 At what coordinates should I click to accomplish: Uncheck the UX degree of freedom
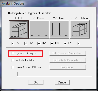[12, 43]
